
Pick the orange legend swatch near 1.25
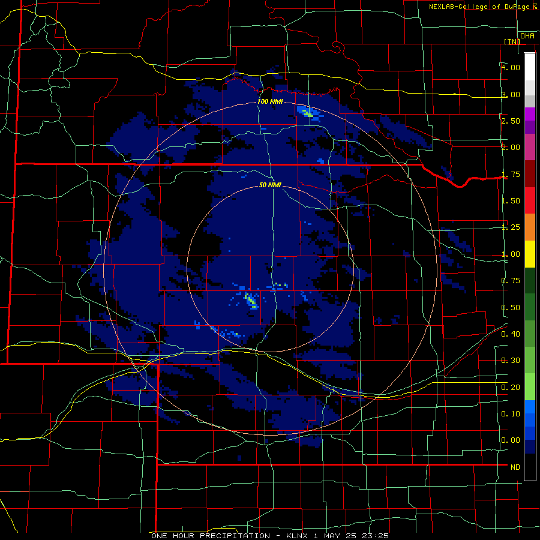point(530,227)
